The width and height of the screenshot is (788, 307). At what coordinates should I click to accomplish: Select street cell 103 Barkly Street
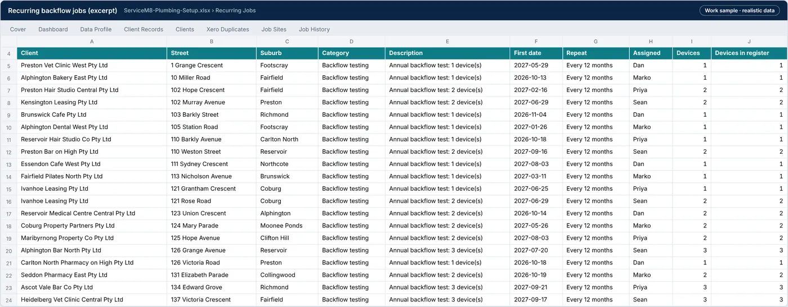pos(212,115)
